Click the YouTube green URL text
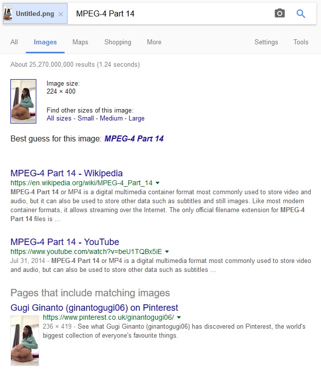Viewport: 321px width, 377px height. (86, 251)
